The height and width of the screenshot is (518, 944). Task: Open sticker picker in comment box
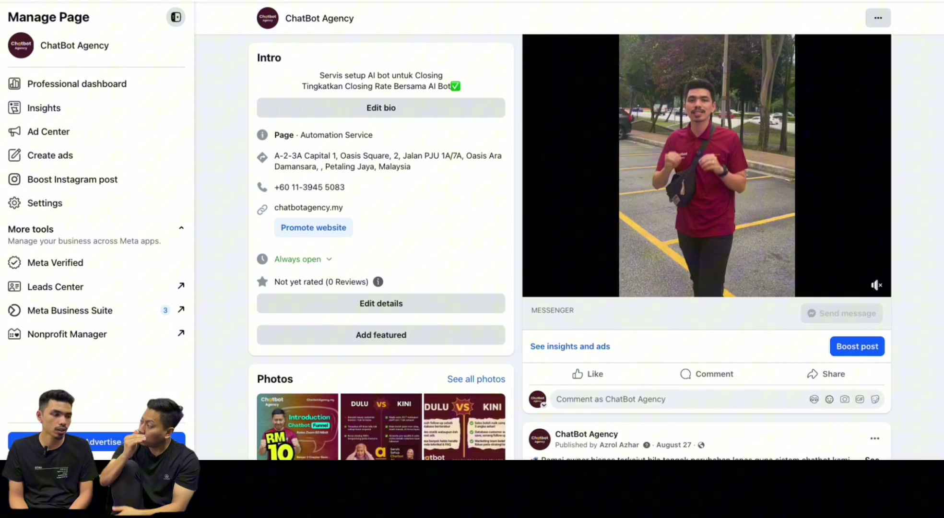tap(875, 399)
